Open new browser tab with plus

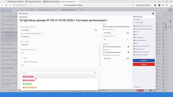pyautogui.click(x=81, y=2)
